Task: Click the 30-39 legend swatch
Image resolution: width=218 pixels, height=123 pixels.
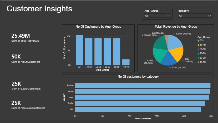Action: click(x=199, y=58)
